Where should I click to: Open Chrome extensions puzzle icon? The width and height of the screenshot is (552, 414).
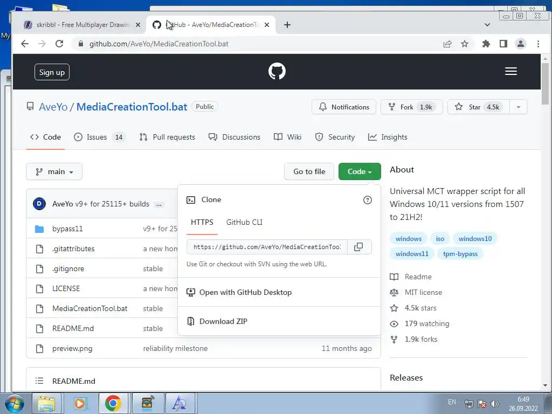tap(486, 44)
